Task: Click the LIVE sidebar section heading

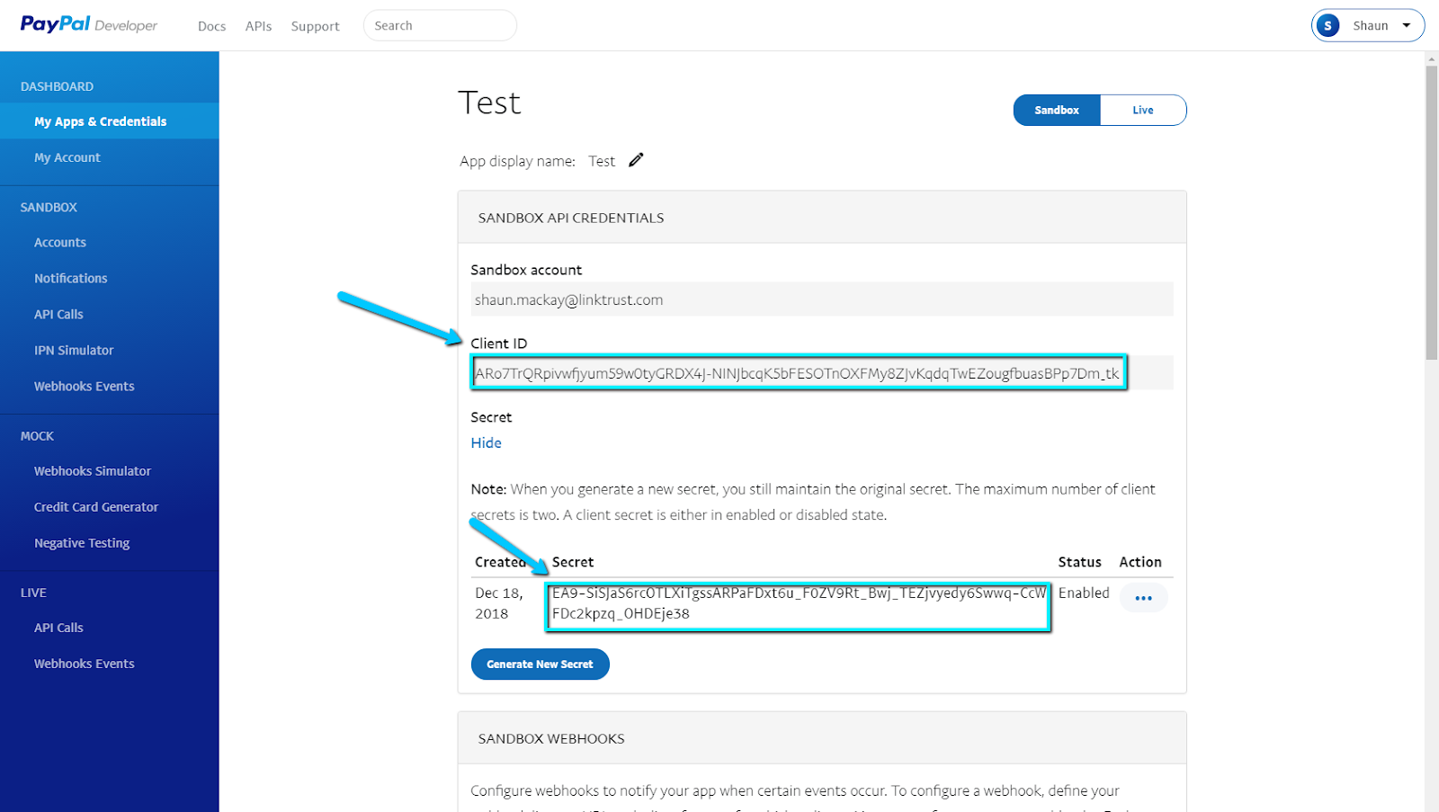Action: [x=33, y=593]
